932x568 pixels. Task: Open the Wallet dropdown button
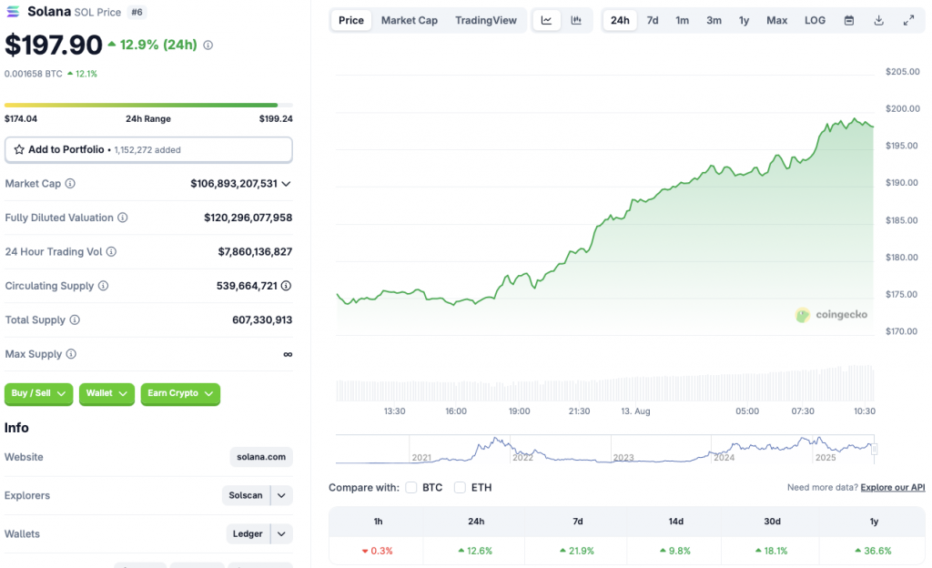pyautogui.click(x=107, y=393)
